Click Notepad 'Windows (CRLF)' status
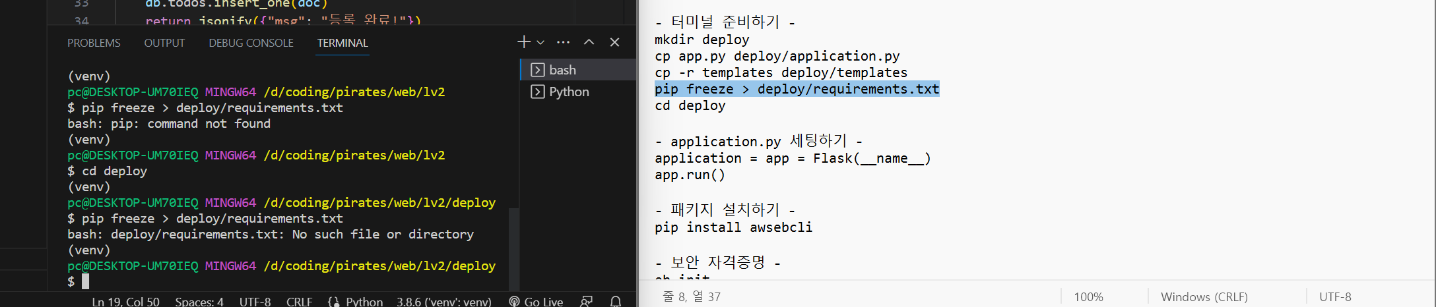1436x307 pixels. click(x=1204, y=296)
